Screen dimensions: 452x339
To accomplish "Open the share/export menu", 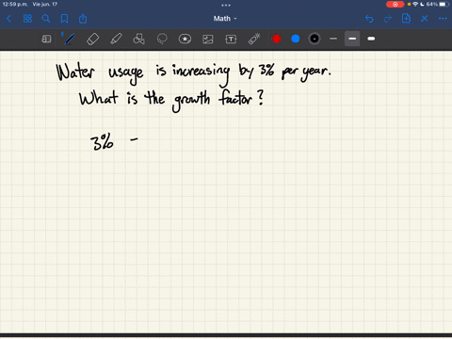I will point(83,19).
